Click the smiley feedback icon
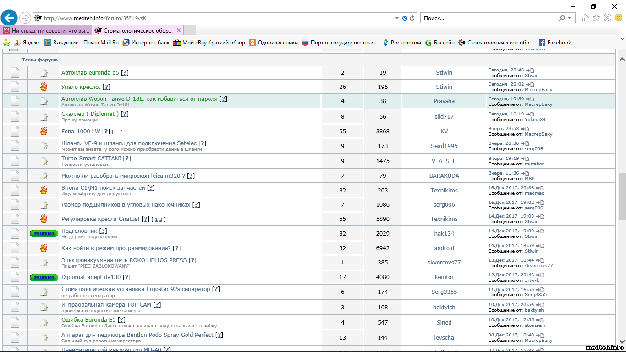Image resolution: width=626 pixels, height=352 pixels. click(x=619, y=18)
